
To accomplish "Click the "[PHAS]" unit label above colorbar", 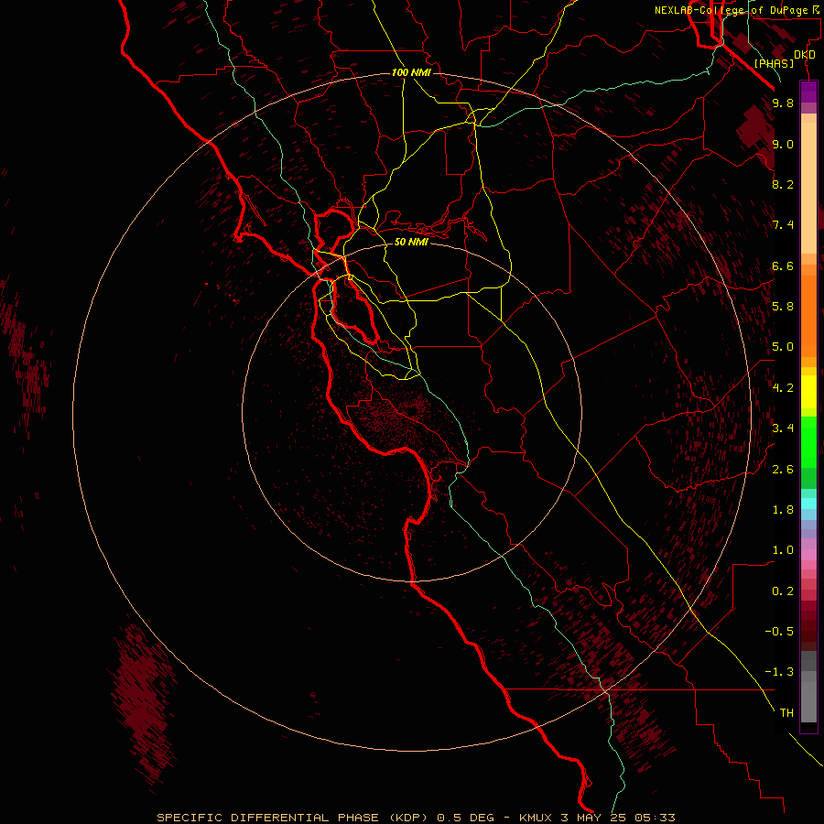I will pyautogui.click(x=774, y=63).
